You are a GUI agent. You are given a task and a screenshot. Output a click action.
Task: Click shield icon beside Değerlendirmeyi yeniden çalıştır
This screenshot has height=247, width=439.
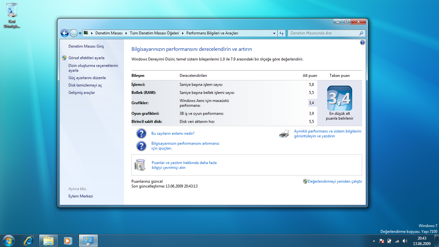click(305, 181)
